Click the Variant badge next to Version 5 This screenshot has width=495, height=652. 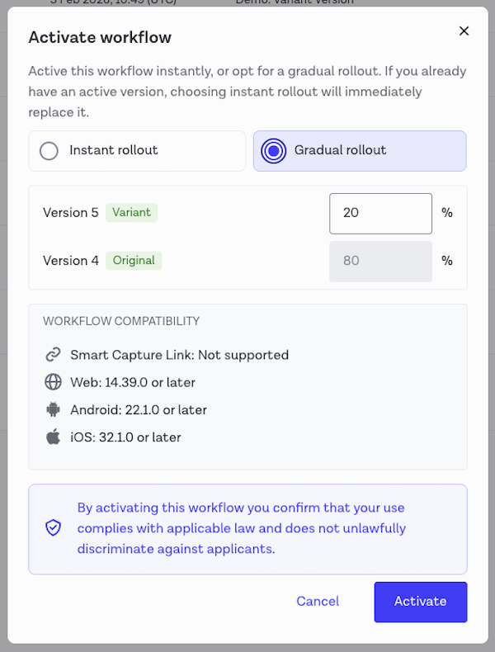(x=131, y=212)
